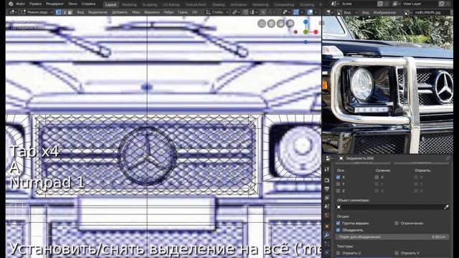The height and width of the screenshot is (258, 459).
Task: Open the Окно menu
Action: tap(72, 4)
